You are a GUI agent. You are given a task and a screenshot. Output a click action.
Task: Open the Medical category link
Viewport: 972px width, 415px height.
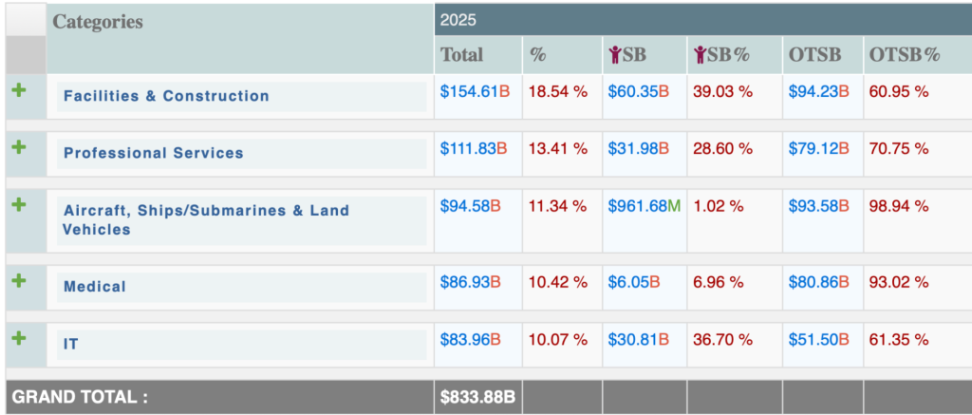(x=94, y=286)
